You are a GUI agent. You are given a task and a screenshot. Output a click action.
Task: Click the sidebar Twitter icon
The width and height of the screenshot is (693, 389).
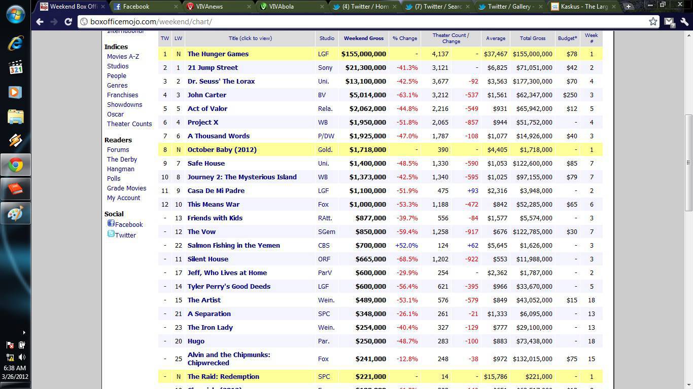(x=111, y=234)
